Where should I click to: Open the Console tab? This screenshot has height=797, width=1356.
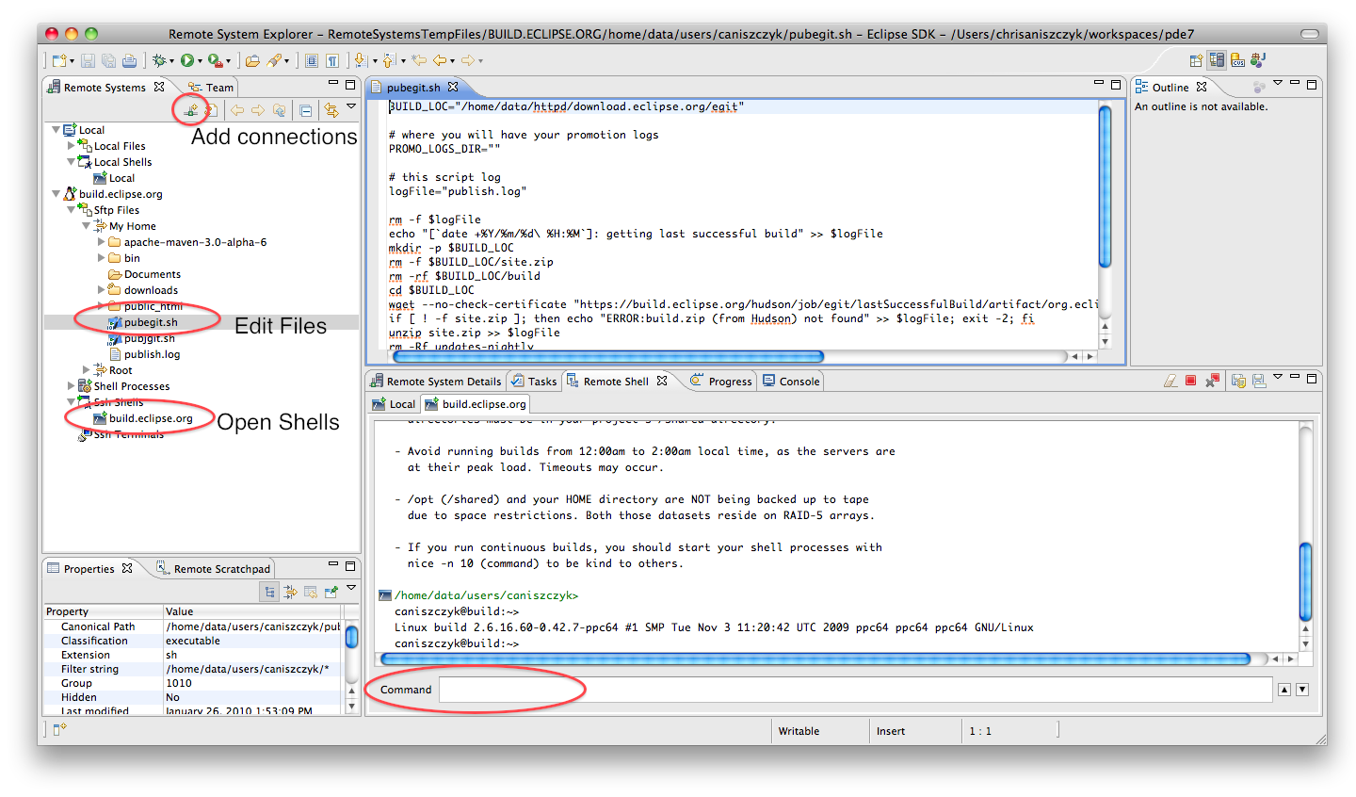(x=791, y=382)
